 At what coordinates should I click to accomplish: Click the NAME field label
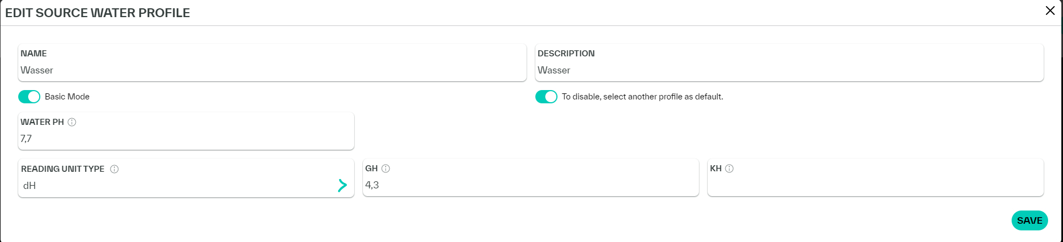click(34, 54)
